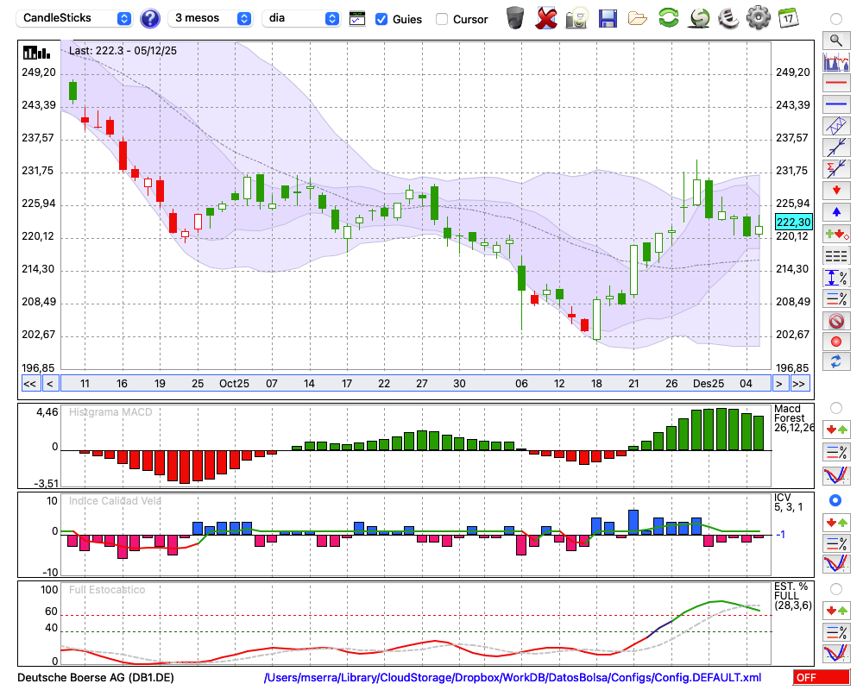863x690 pixels.
Task: Click the blue floppy disk save icon
Action: coord(608,17)
